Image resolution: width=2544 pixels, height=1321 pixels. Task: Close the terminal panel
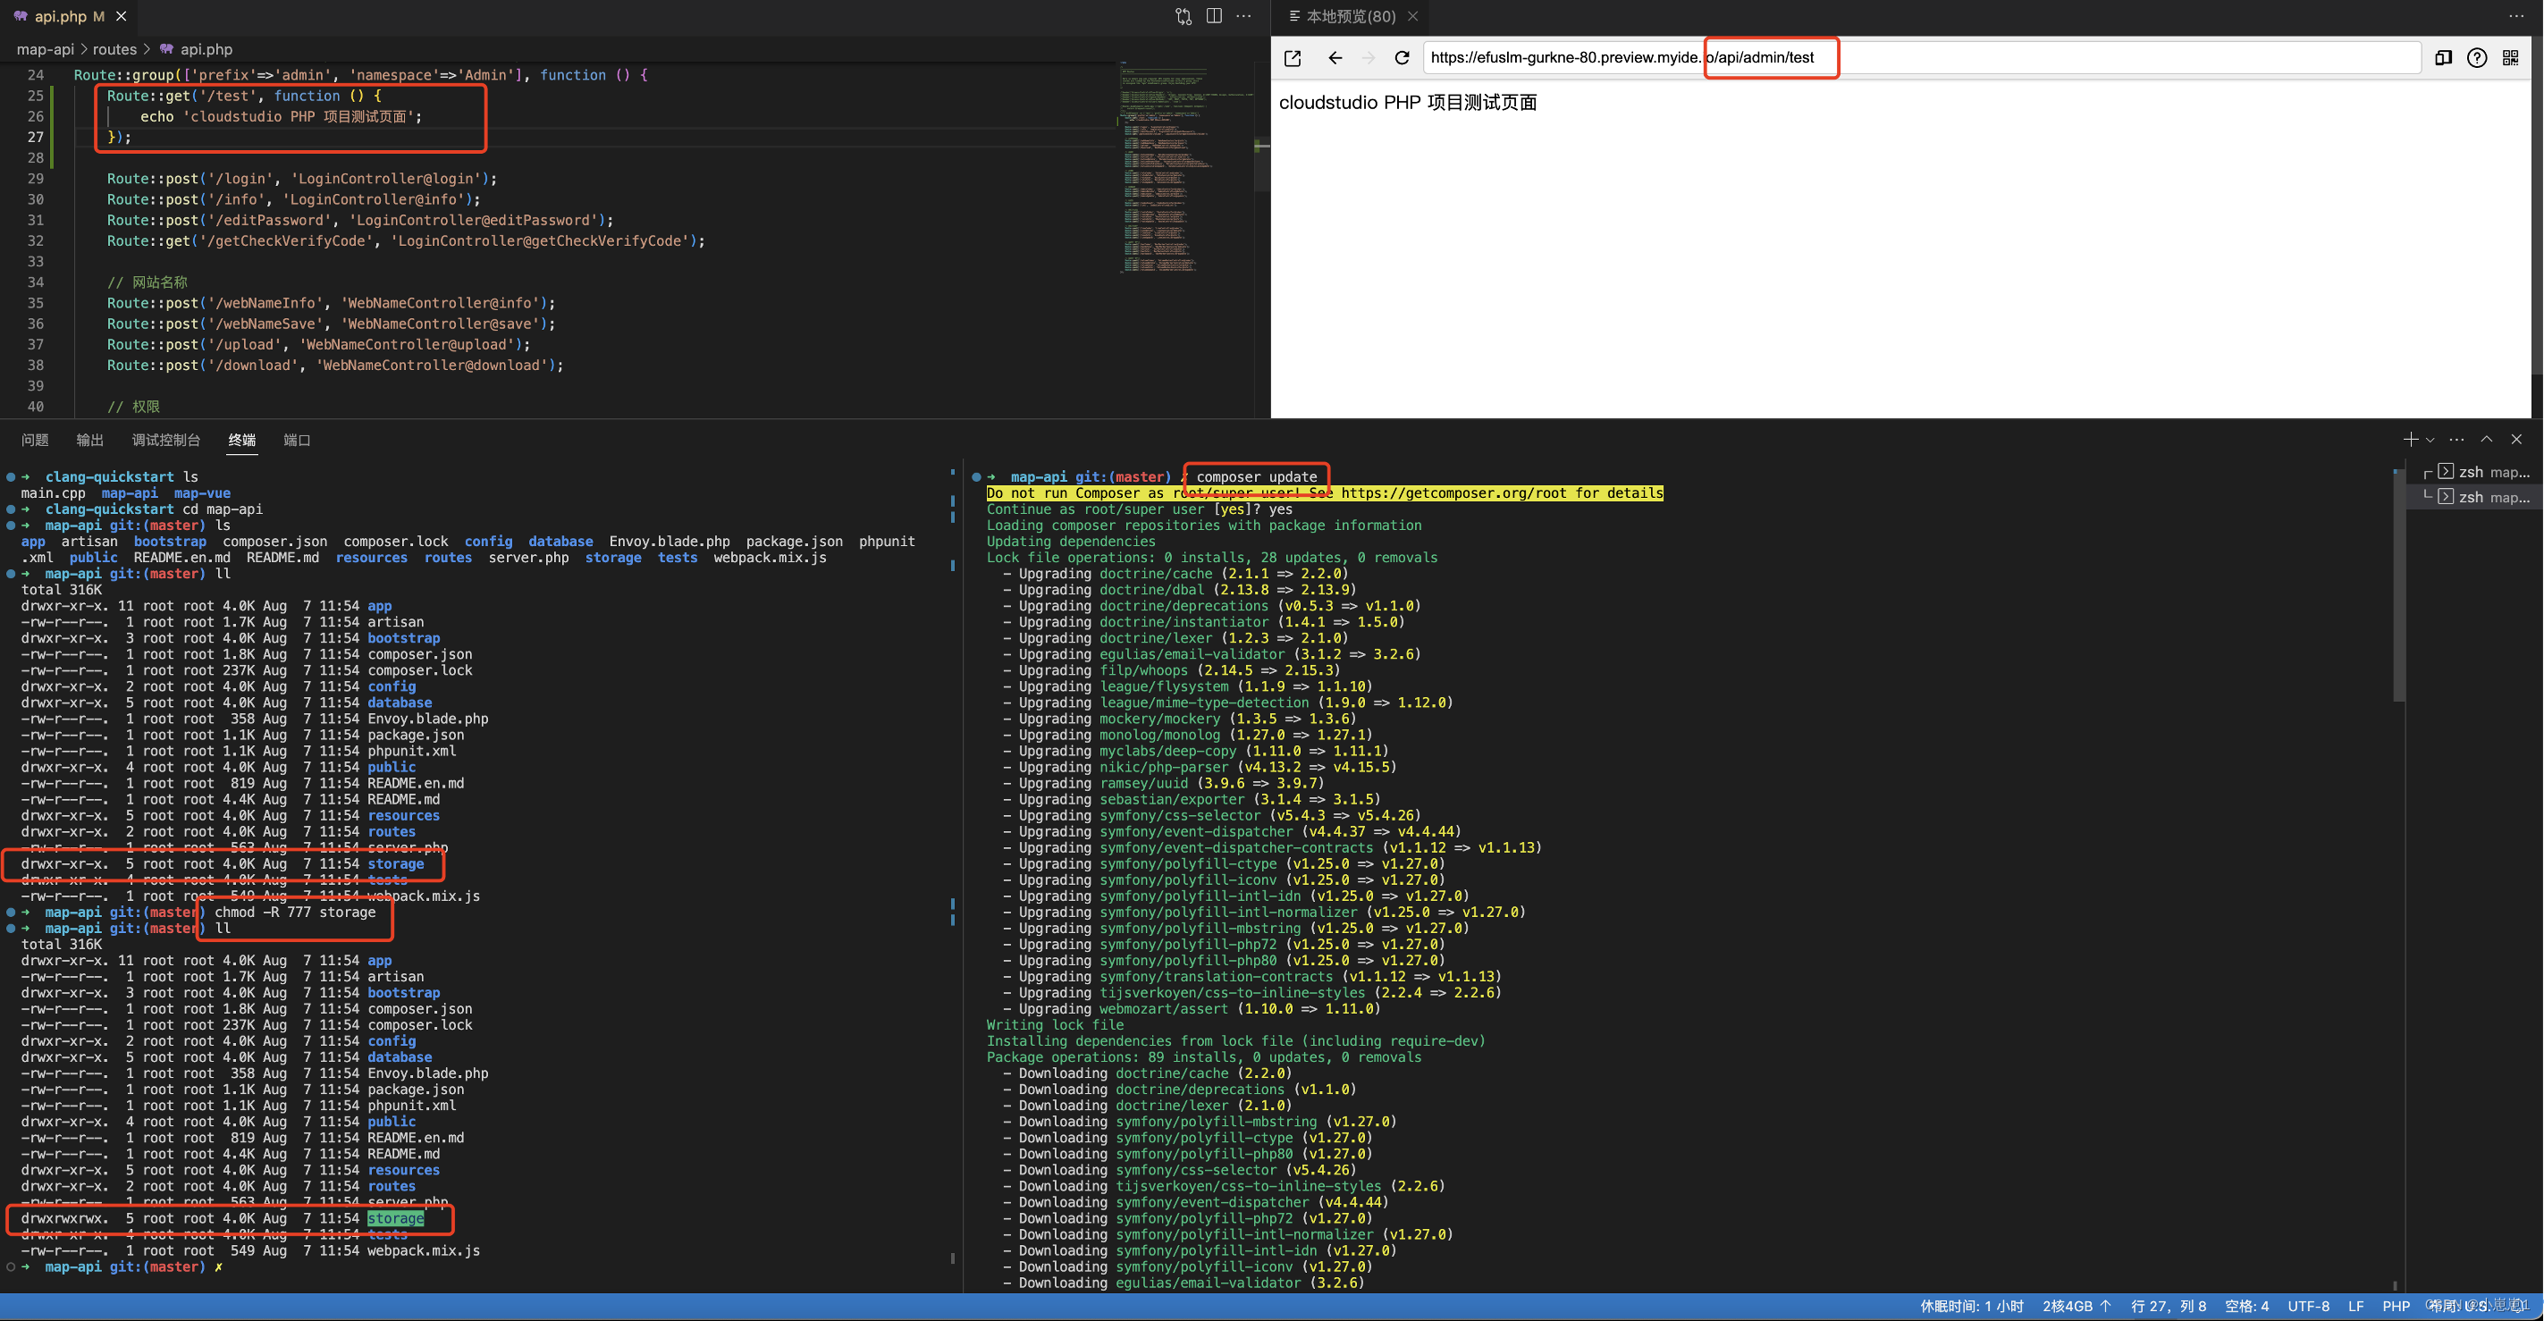tap(2516, 440)
